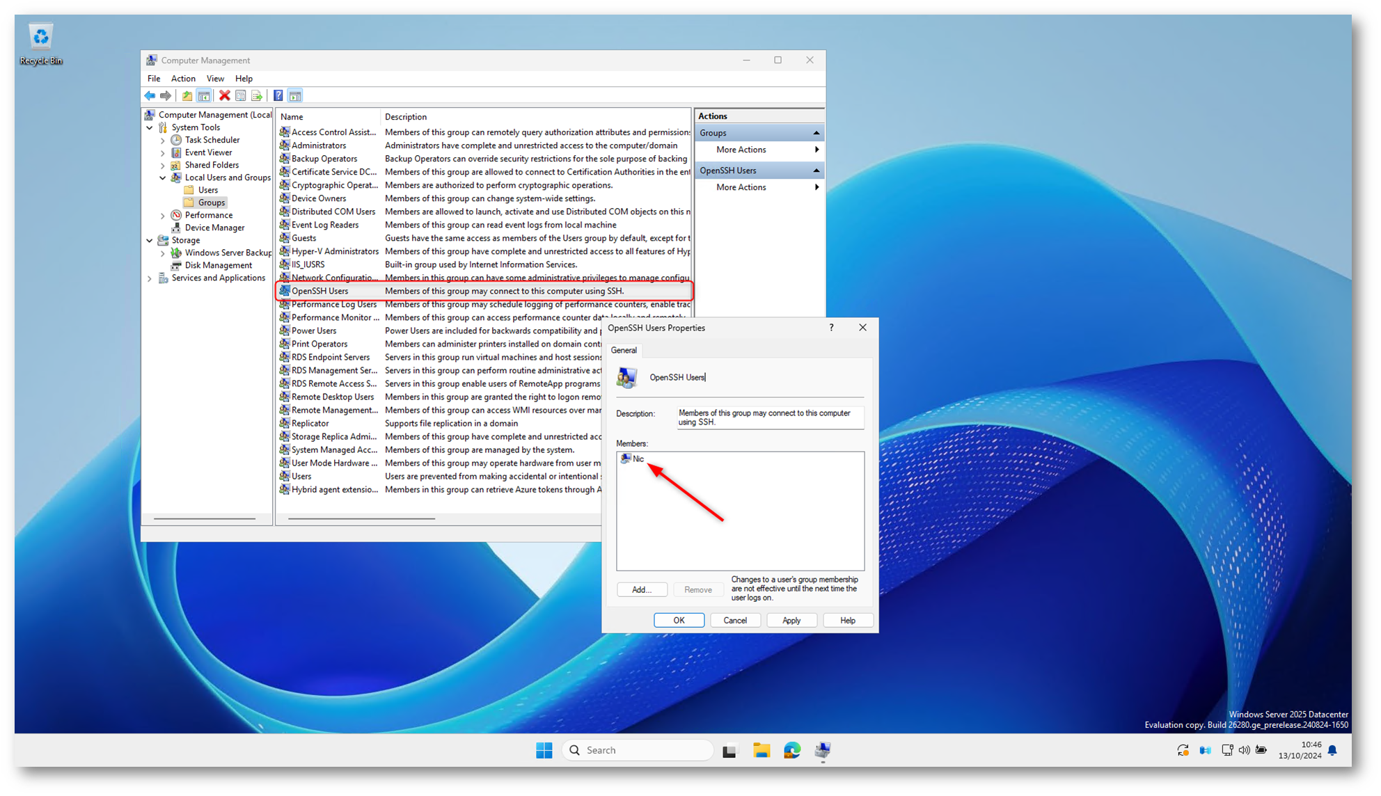Click the volume speaker tray icon
This screenshot has height=796, width=1381.
click(x=1244, y=750)
